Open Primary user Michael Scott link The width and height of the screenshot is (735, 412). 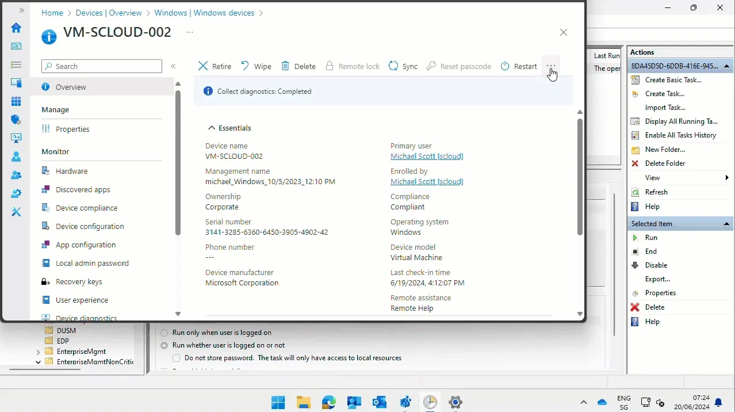(427, 156)
